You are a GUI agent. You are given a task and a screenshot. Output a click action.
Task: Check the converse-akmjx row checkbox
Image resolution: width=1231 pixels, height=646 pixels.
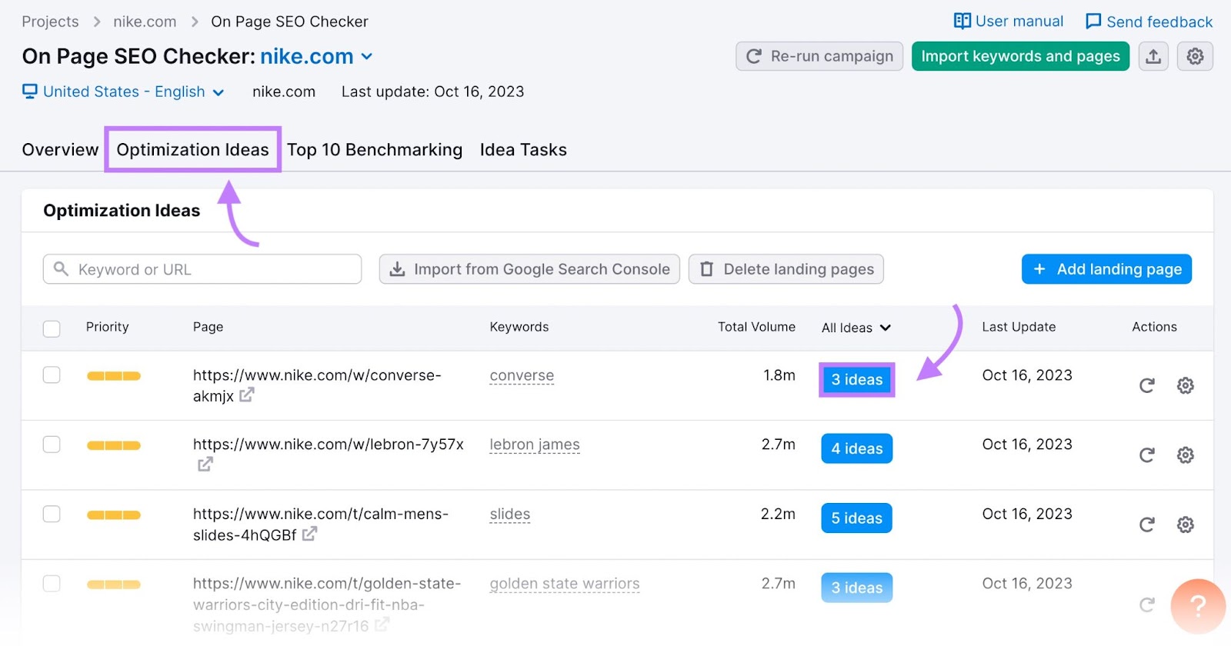52,375
